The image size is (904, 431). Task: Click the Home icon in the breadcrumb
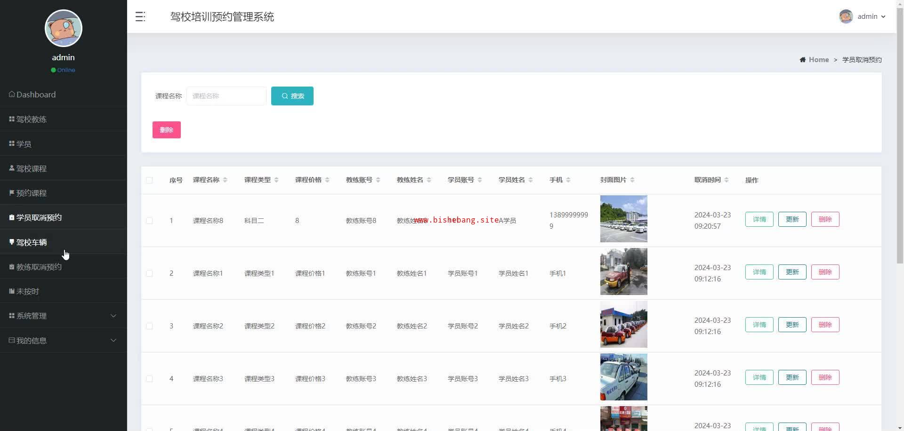point(802,60)
